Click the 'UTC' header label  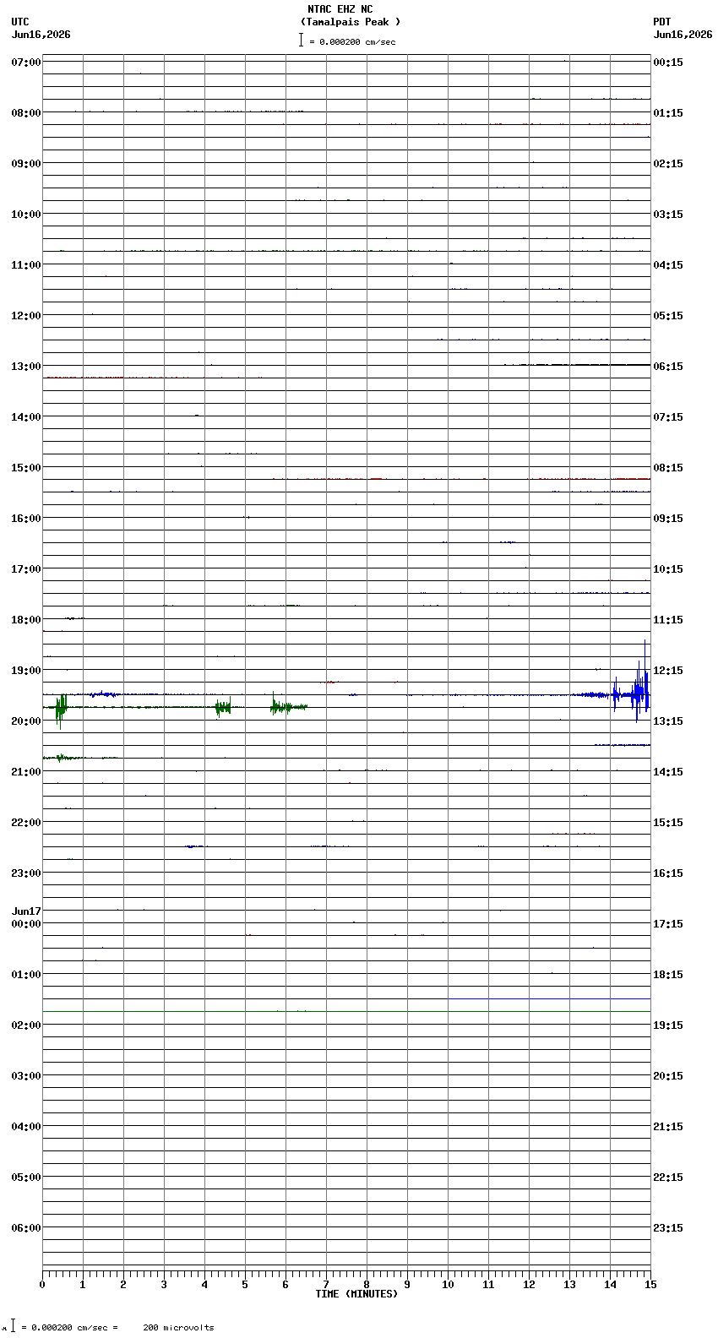(20, 22)
